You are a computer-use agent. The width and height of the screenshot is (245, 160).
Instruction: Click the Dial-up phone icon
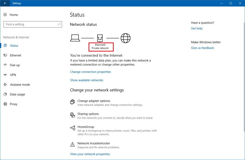pyautogui.click(x=5, y=65)
